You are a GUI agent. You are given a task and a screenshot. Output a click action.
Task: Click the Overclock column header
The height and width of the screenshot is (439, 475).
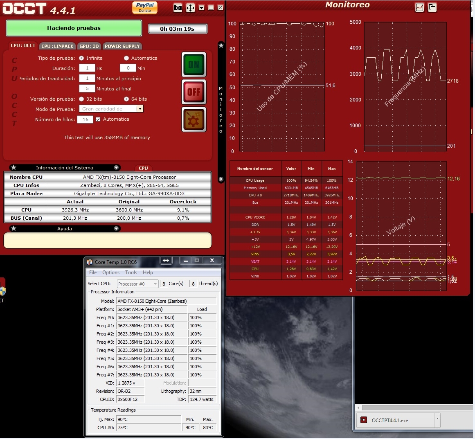pyautogui.click(x=183, y=202)
